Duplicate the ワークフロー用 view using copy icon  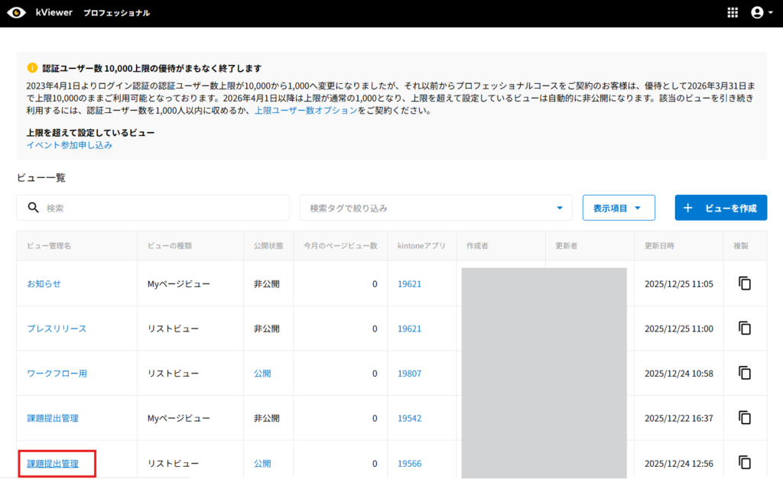745,374
